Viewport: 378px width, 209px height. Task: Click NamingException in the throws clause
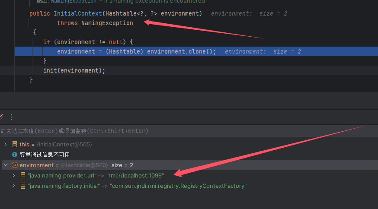click(107, 23)
